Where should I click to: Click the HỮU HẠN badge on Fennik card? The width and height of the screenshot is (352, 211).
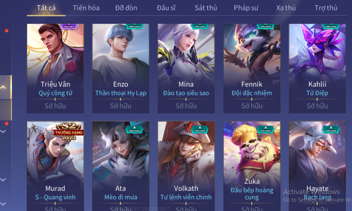265,27
